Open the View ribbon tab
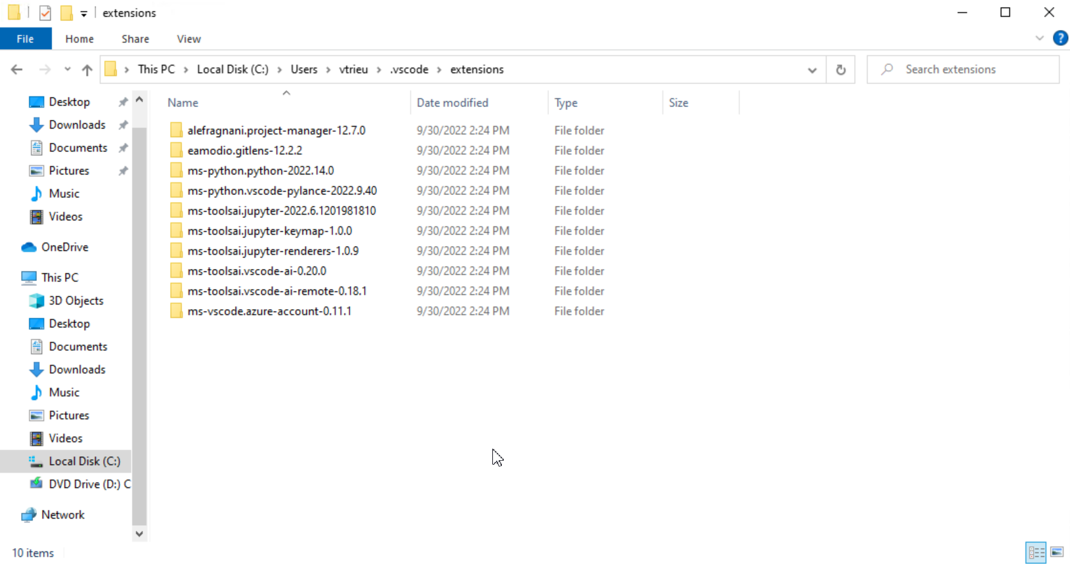 click(x=189, y=39)
